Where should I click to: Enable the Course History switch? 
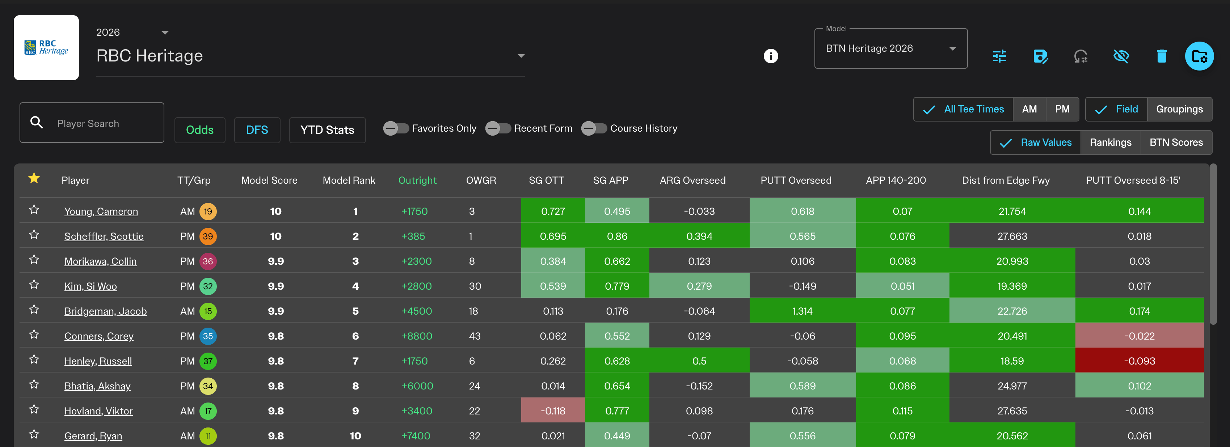pyautogui.click(x=594, y=128)
